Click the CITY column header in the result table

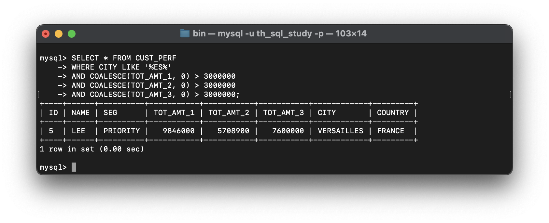click(x=327, y=113)
